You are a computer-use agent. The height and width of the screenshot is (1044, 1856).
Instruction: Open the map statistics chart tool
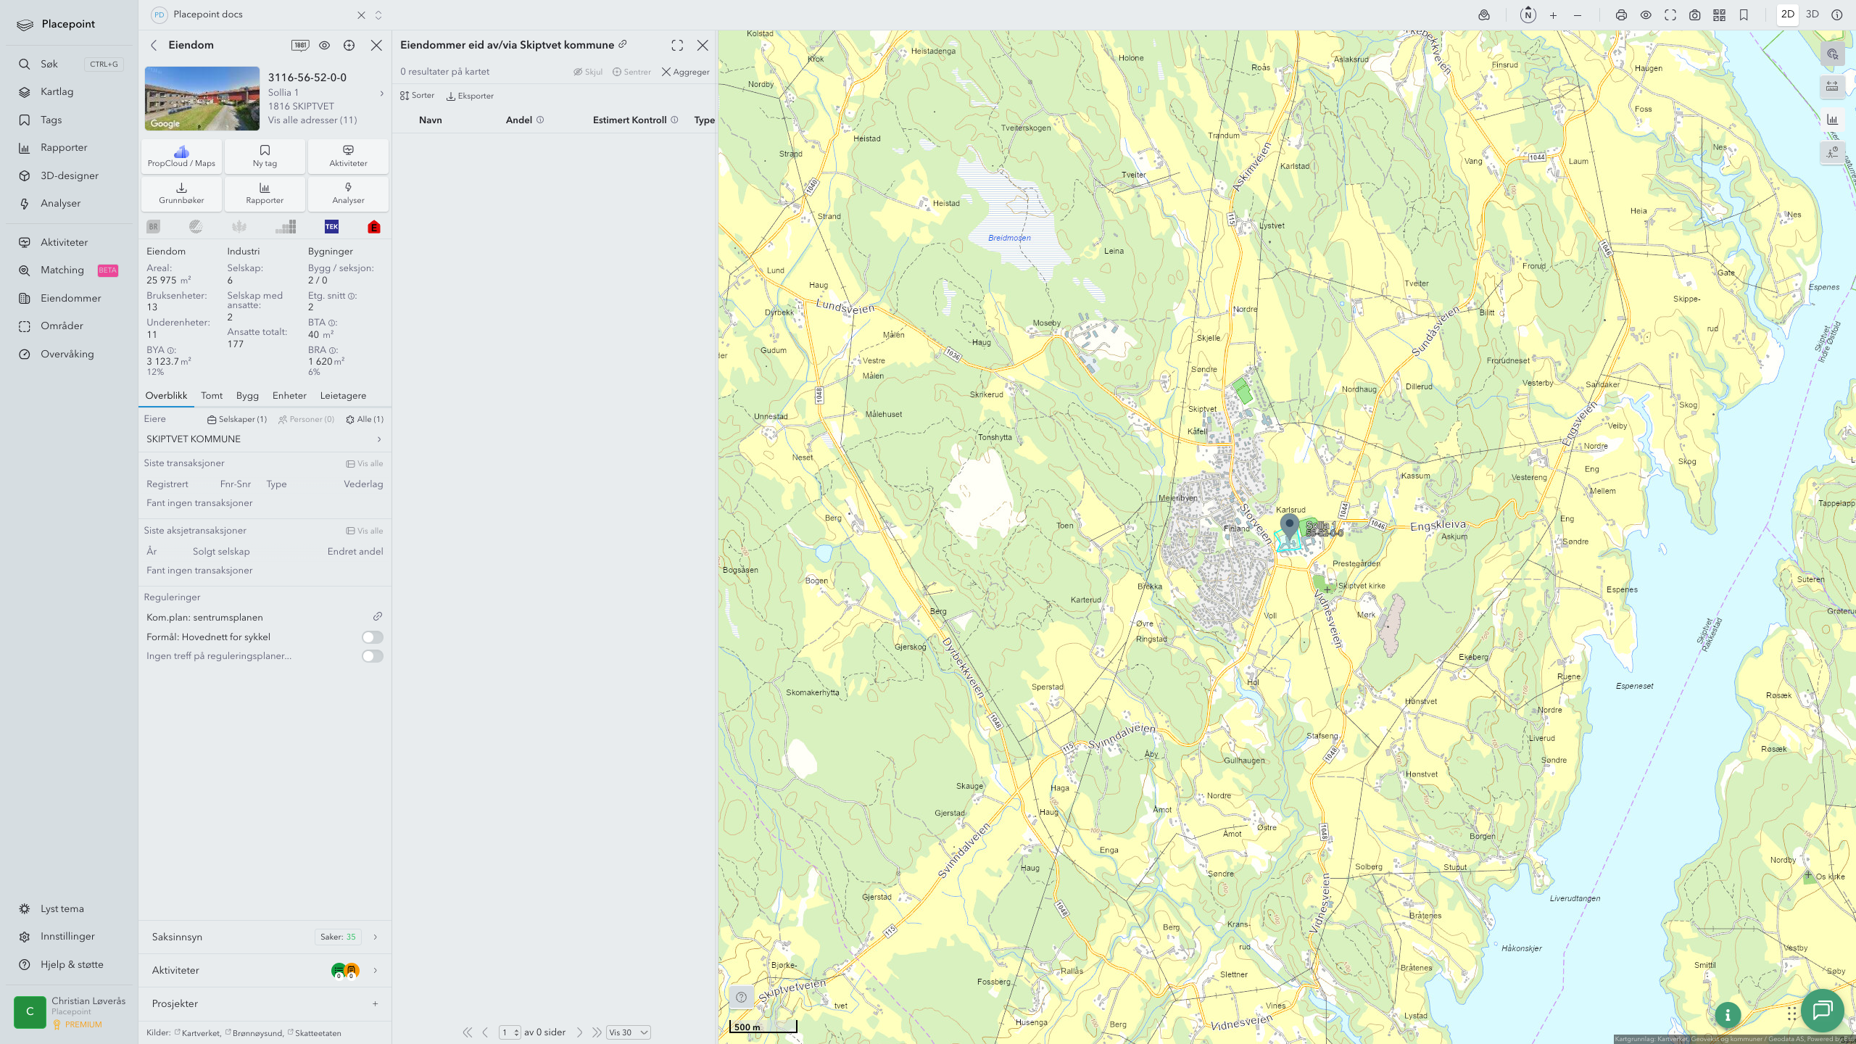(1833, 120)
